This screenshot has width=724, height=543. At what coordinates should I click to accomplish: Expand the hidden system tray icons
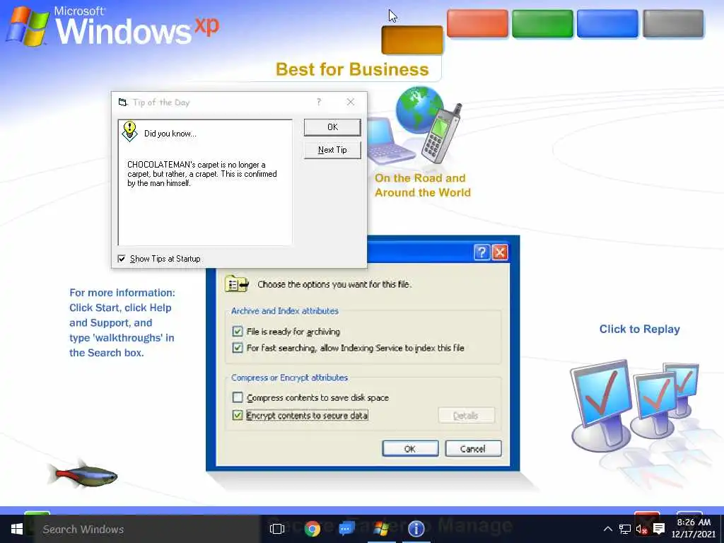608,529
